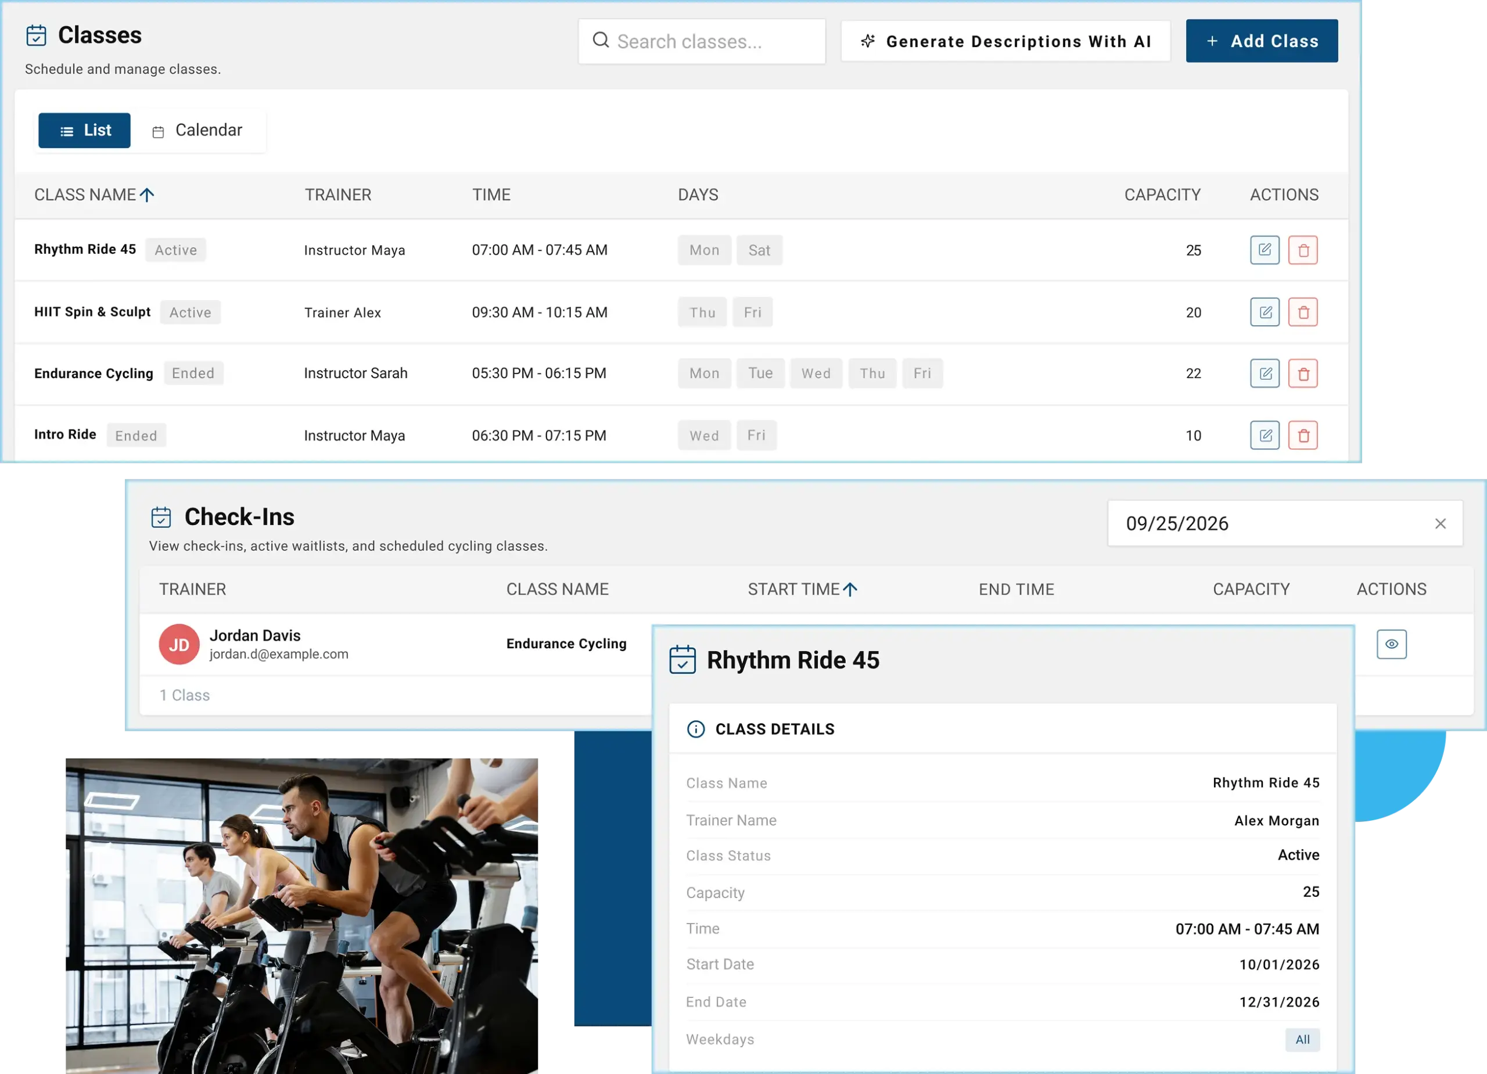1487x1074 pixels.
Task: Edit the Endurance Cycling class
Action: coord(1264,373)
